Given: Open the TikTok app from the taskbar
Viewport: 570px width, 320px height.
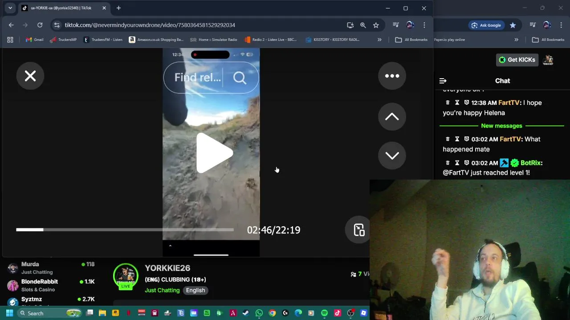Looking at the screenshot, I should pyautogui.click(x=337, y=313).
